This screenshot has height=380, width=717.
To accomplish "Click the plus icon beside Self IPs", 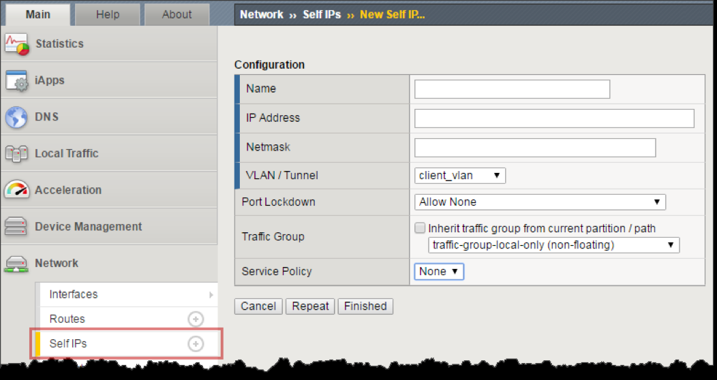I will (x=196, y=343).
